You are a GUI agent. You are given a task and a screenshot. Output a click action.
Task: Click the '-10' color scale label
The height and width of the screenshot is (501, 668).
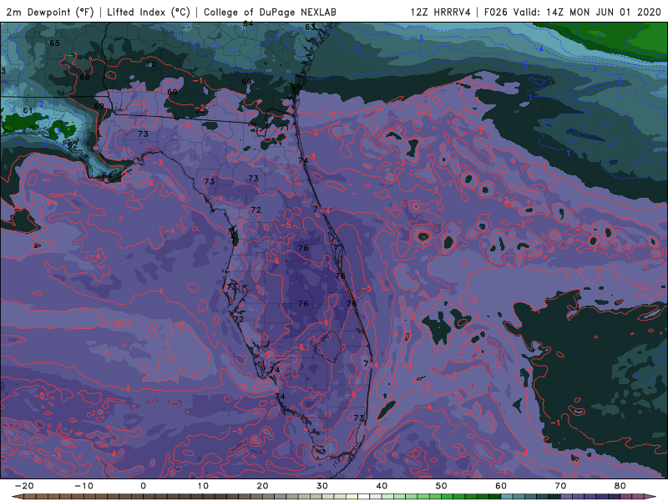tap(83, 486)
